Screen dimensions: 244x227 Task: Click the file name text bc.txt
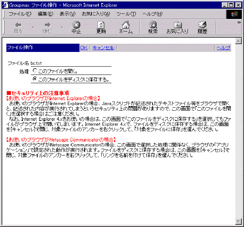click(x=36, y=63)
